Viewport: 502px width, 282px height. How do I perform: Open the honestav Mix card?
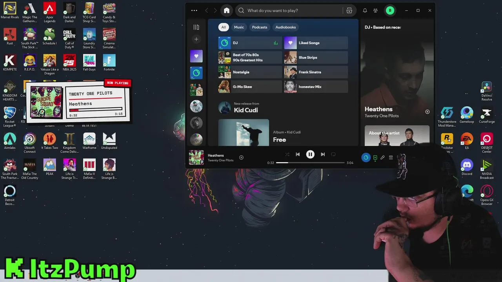coord(316,87)
